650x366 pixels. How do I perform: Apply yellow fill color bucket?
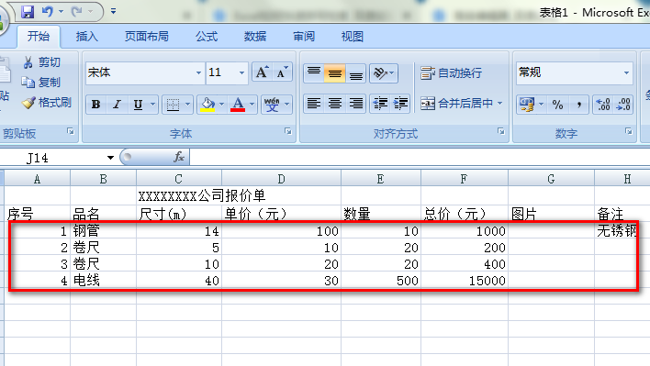pos(207,105)
